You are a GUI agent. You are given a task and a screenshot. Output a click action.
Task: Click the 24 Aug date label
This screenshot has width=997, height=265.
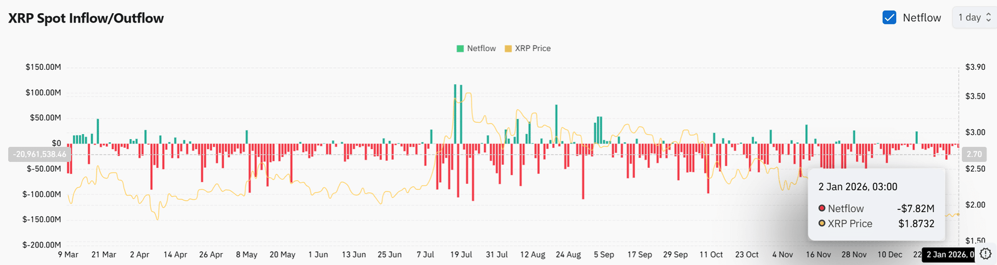(x=568, y=254)
